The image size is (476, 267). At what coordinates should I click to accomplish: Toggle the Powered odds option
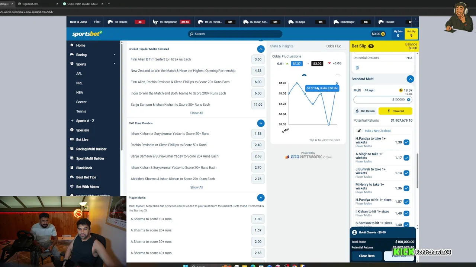click(x=395, y=111)
